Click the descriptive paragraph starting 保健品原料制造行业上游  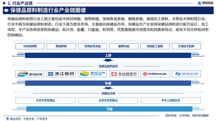108,27
